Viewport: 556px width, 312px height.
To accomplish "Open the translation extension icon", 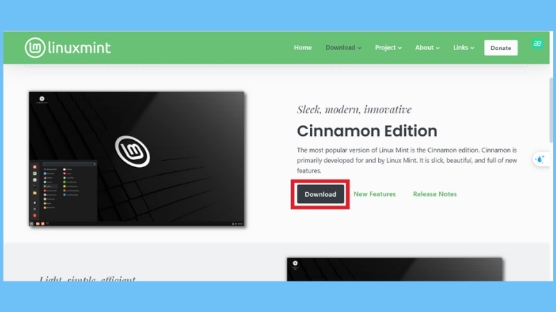I will tap(537, 44).
